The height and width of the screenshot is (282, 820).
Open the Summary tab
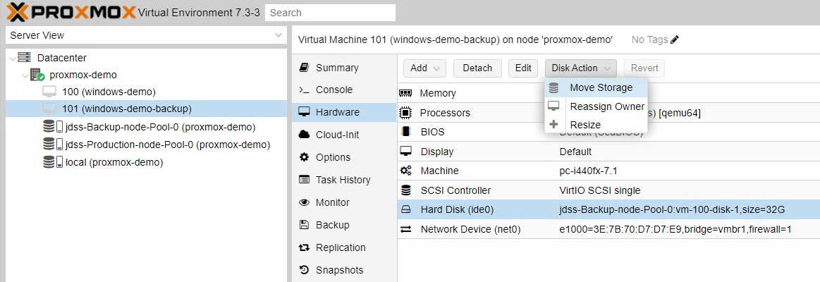[344, 68]
